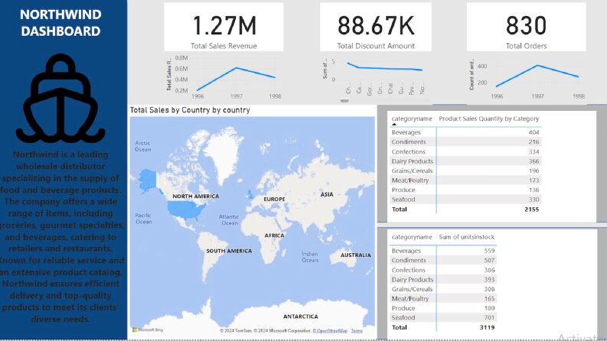Click the Microsoft Bing logo on map
The image size is (607, 341).
[148, 330]
